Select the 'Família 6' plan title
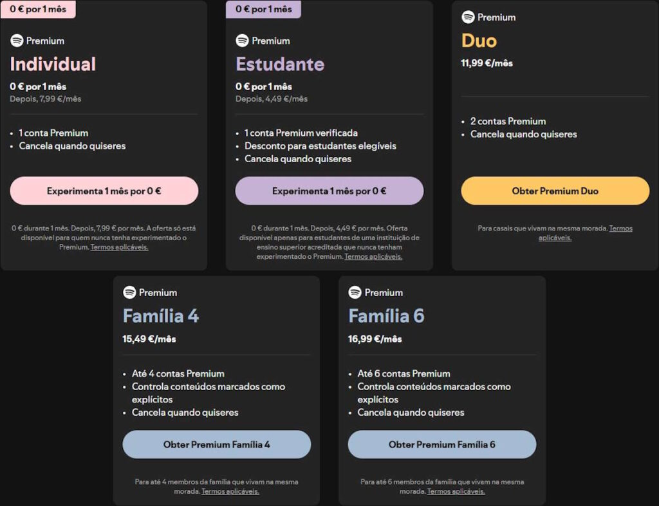 coord(385,316)
